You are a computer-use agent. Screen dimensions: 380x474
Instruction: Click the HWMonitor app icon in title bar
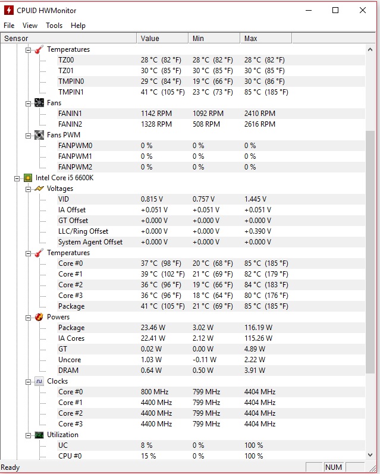coord(9,10)
